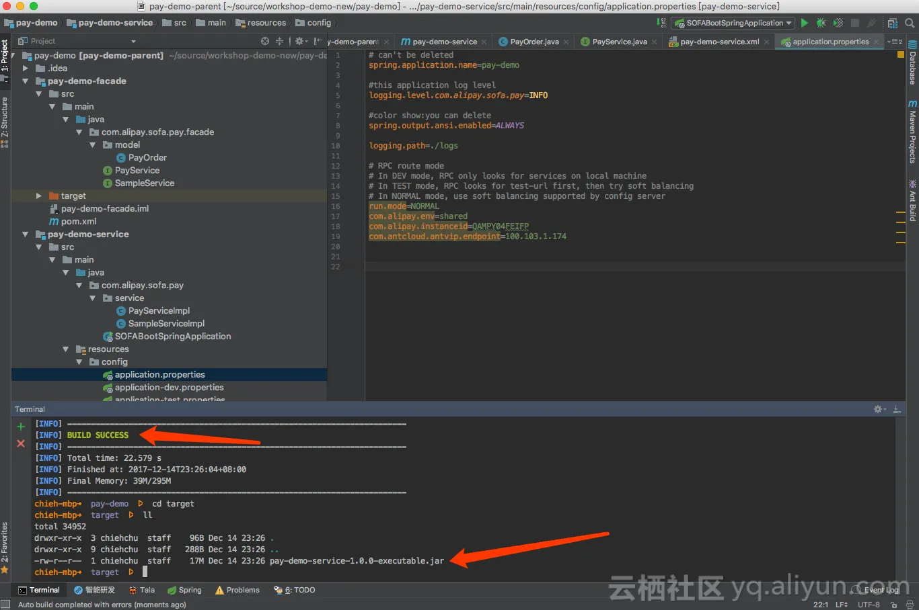The height and width of the screenshot is (610, 919).
Task: Open Search Everywhere magnifier icon
Action: click(910, 23)
